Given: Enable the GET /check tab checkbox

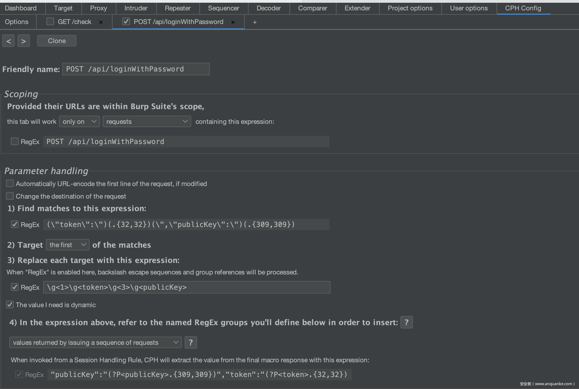Looking at the screenshot, I should pos(50,22).
